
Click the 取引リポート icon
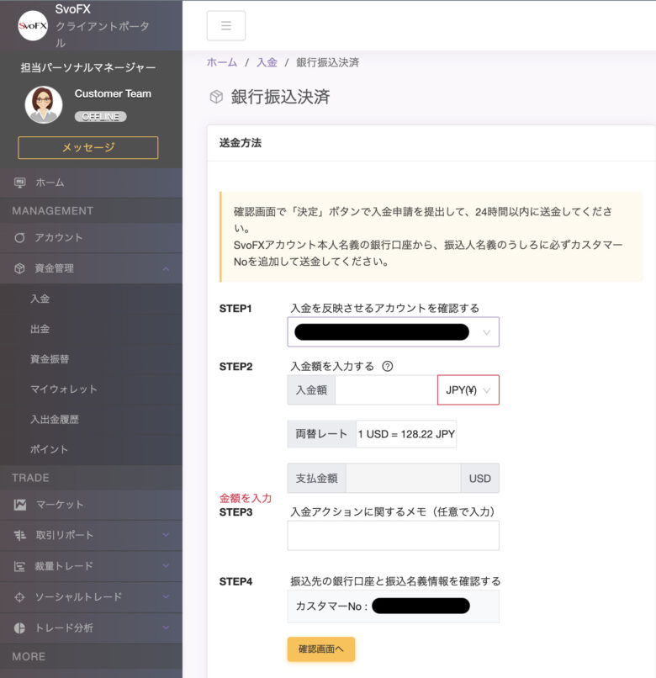pos(20,535)
